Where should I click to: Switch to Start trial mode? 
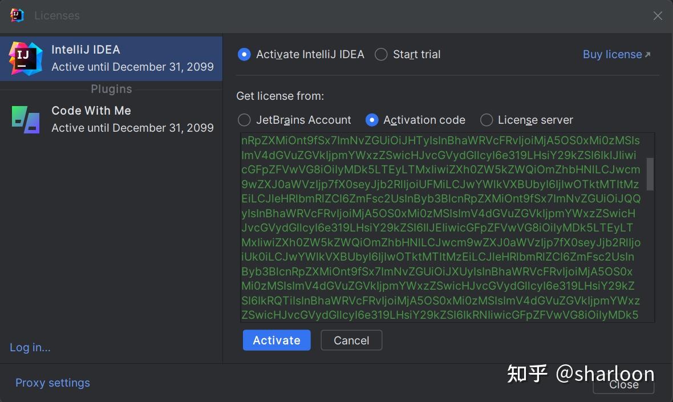pos(381,54)
